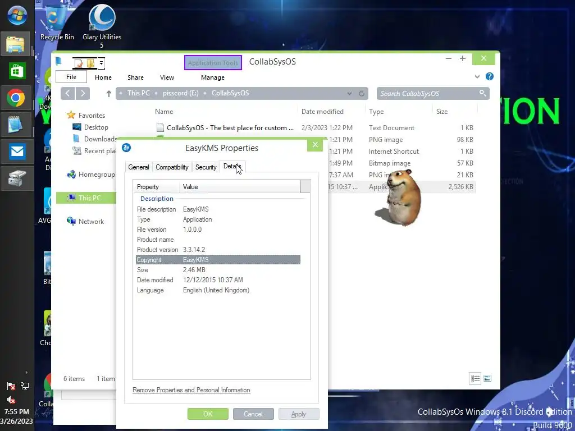
Task: Click the Value column header
Action: pyautogui.click(x=240, y=186)
